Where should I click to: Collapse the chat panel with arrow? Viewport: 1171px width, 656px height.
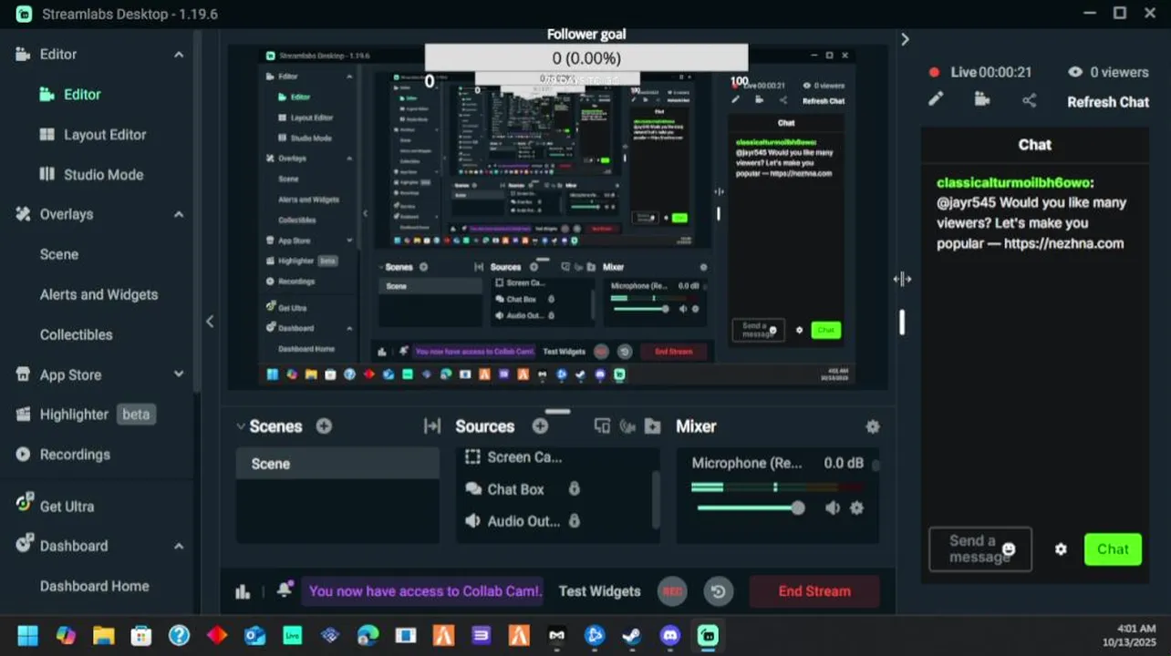[905, 39]
